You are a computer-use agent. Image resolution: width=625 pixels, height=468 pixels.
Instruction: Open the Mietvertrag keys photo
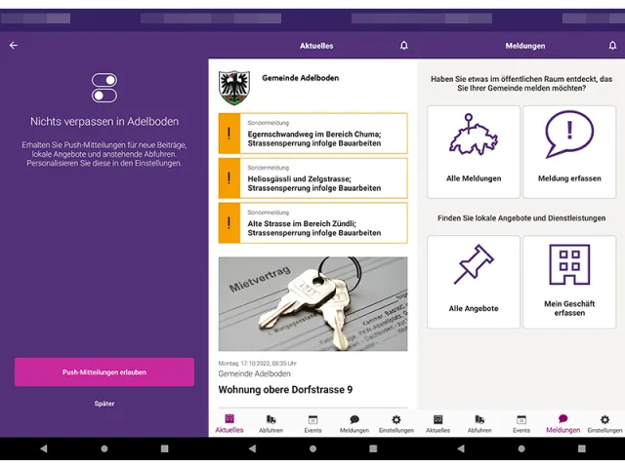click(x=312, y=304)
